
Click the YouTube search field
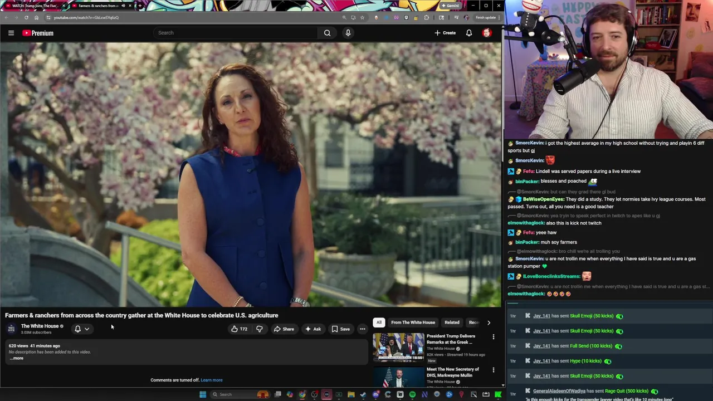click(x=237, y=33)
